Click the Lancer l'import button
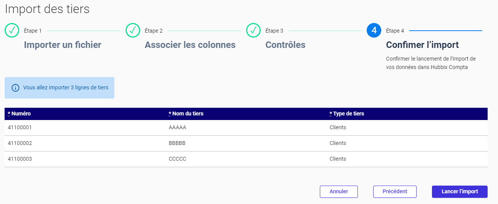The image size is (498, 204). point(460,192)
